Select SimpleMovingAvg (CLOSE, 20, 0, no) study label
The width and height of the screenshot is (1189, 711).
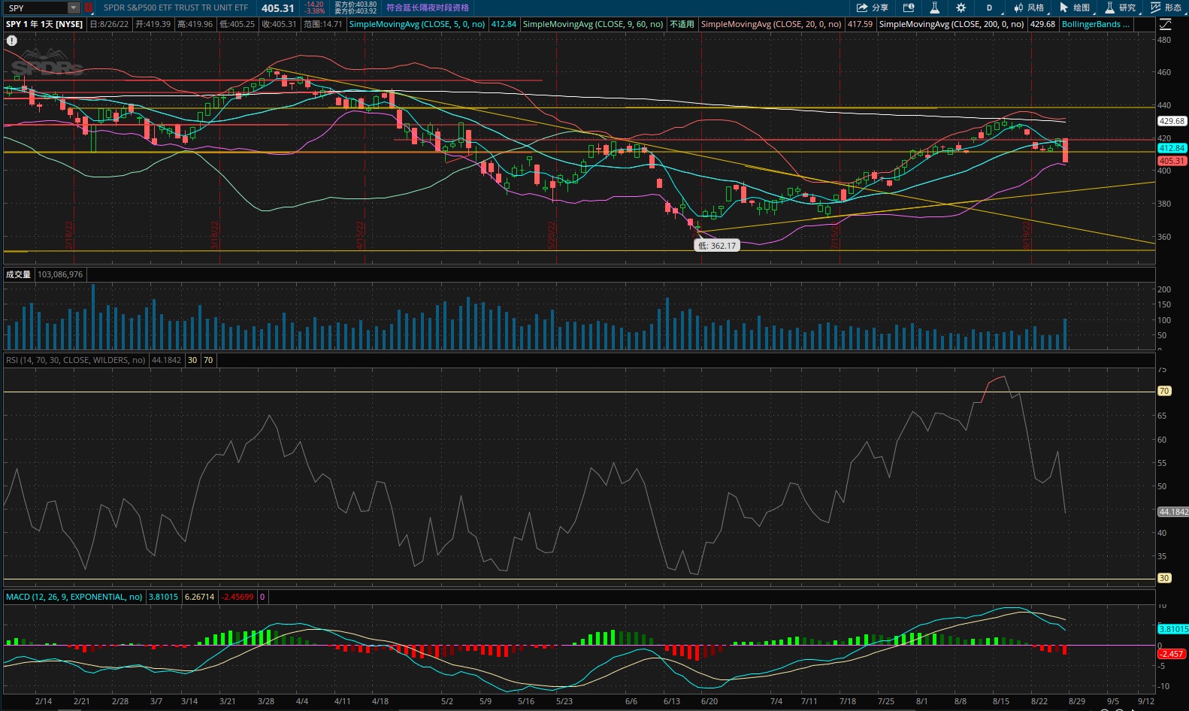(771, 24)
